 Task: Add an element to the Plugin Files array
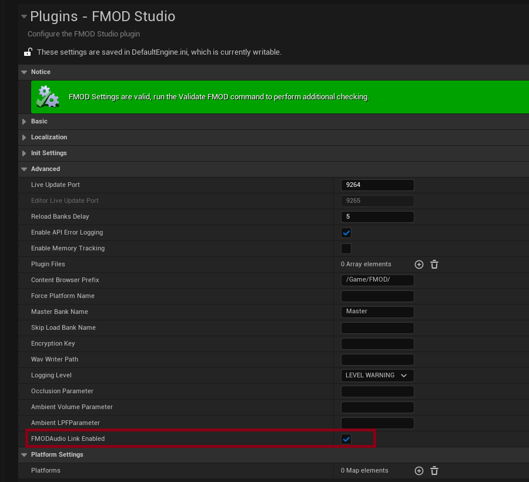click(419, 265)
